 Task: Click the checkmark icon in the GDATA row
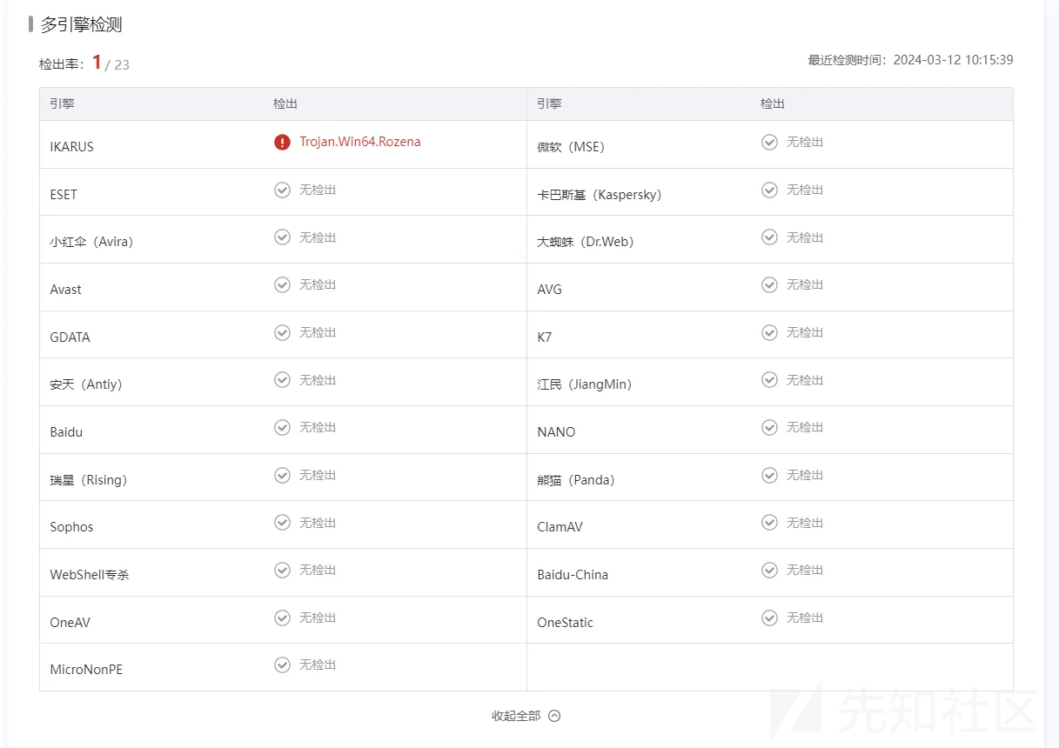282,332
